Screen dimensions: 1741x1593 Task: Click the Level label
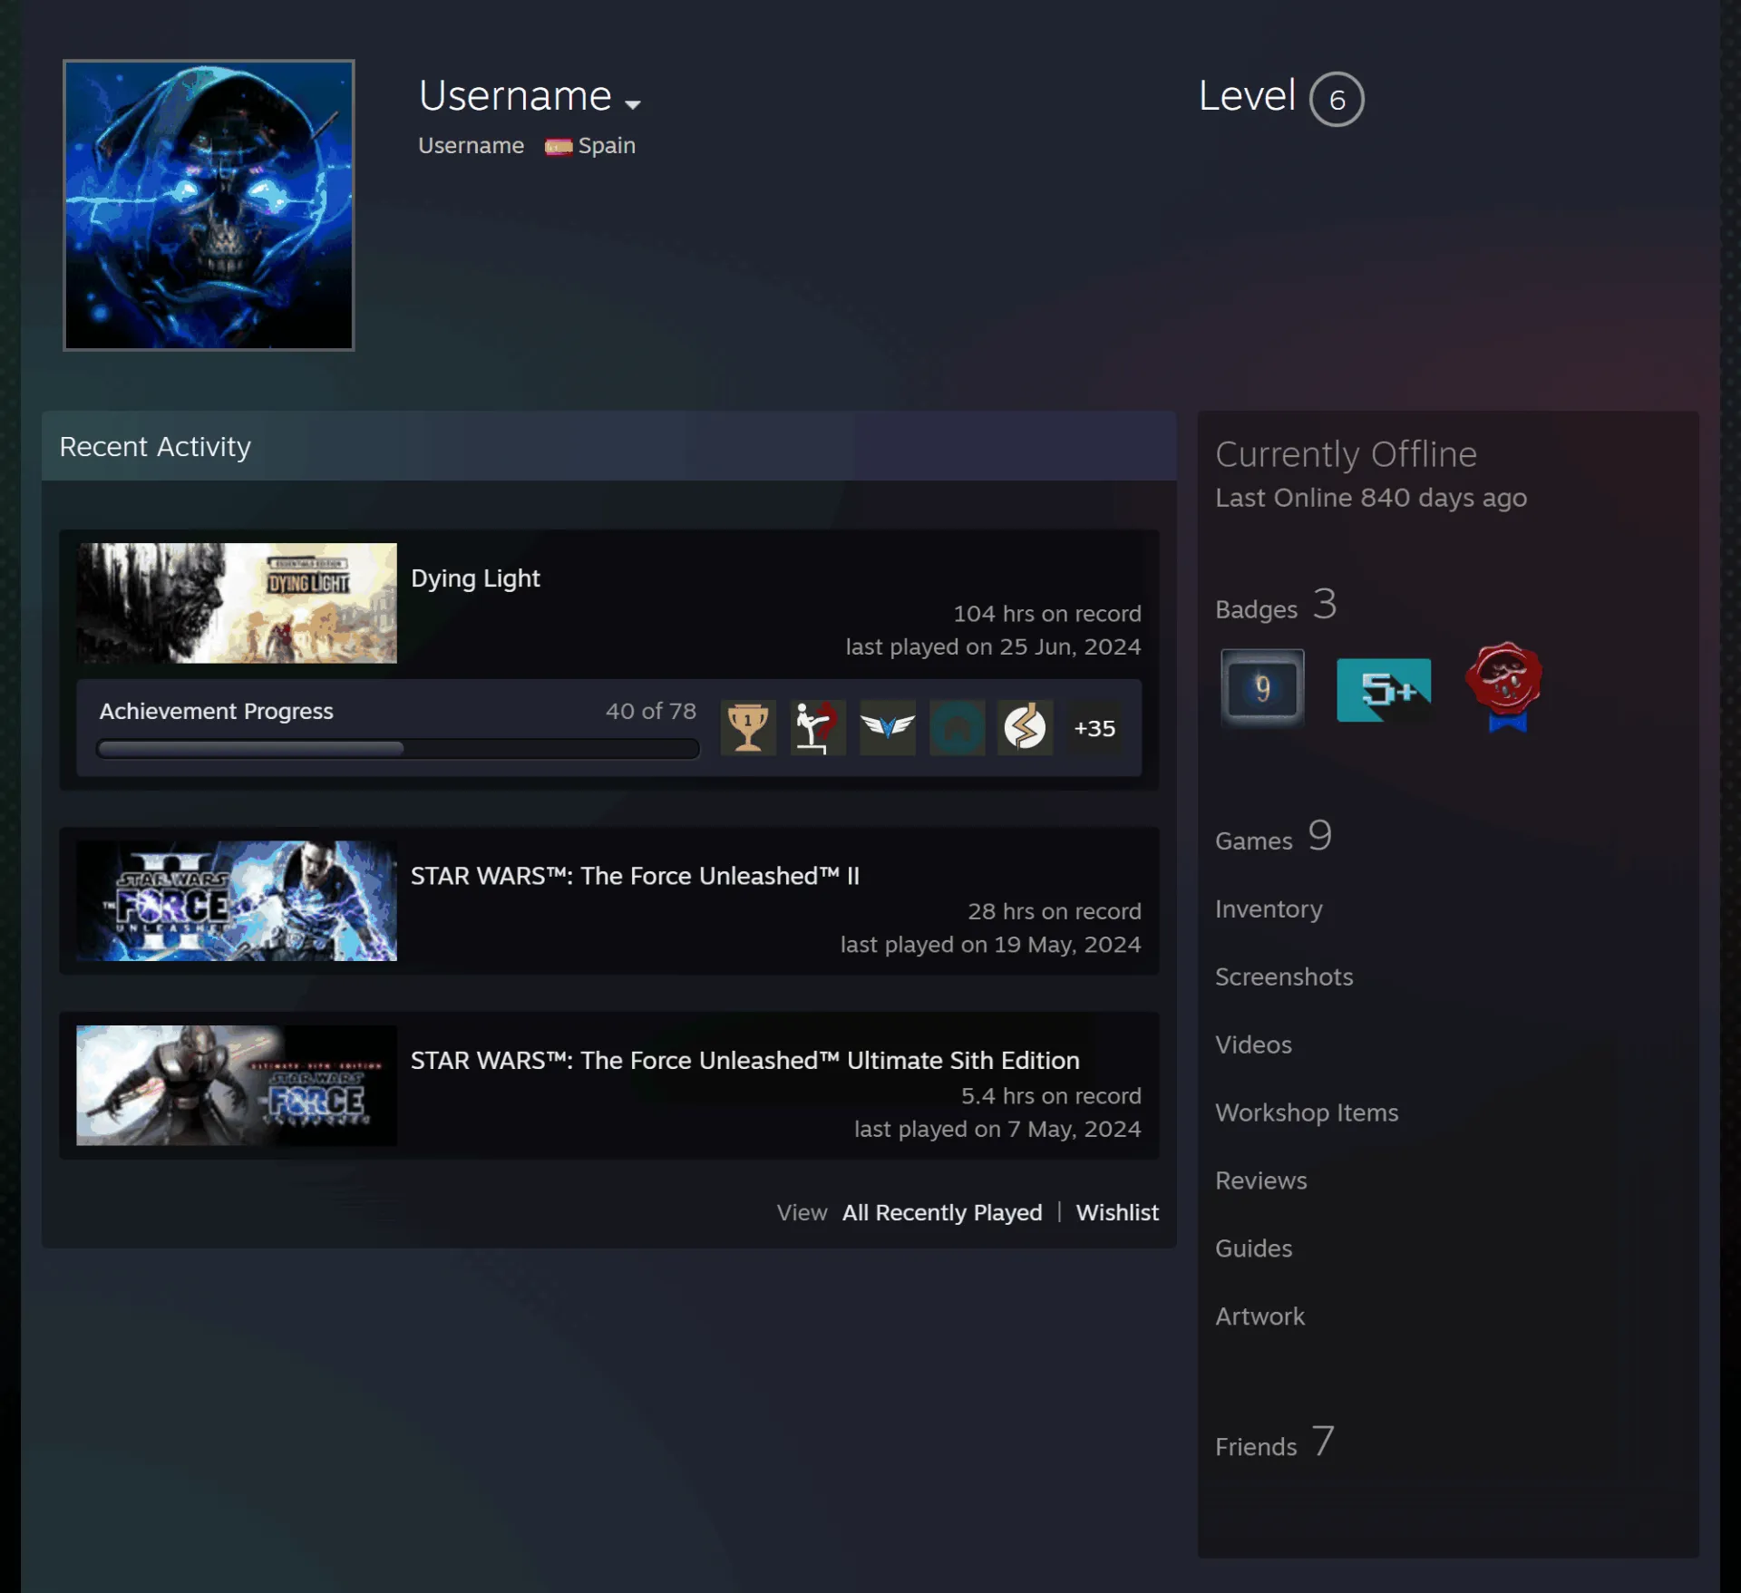click(1247, 96)
